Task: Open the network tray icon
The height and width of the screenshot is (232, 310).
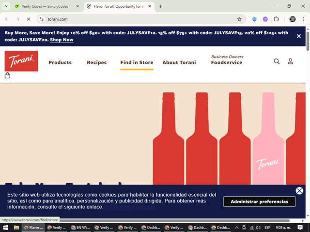Action: click(x=251, y=228)
